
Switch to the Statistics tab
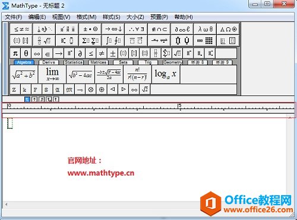(x=74, y=62)
